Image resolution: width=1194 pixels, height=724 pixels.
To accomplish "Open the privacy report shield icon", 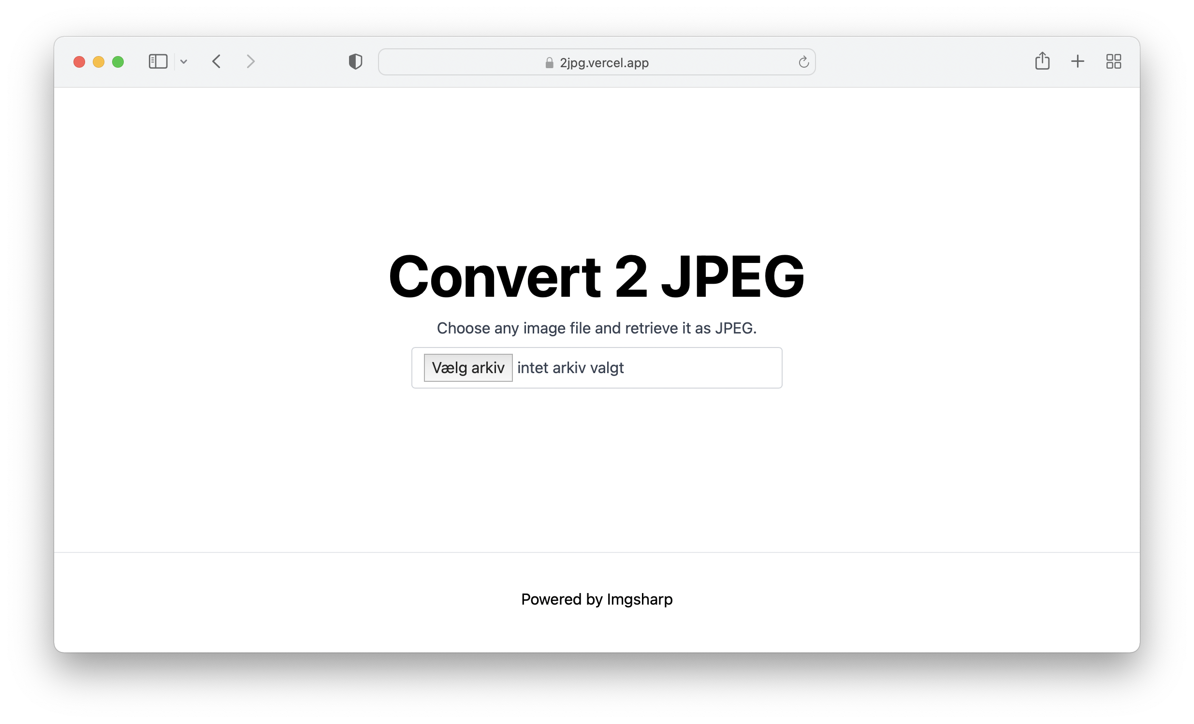I will point(356,61).
